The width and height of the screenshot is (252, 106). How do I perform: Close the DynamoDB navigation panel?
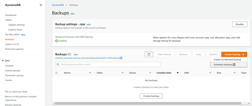point(41,5)
